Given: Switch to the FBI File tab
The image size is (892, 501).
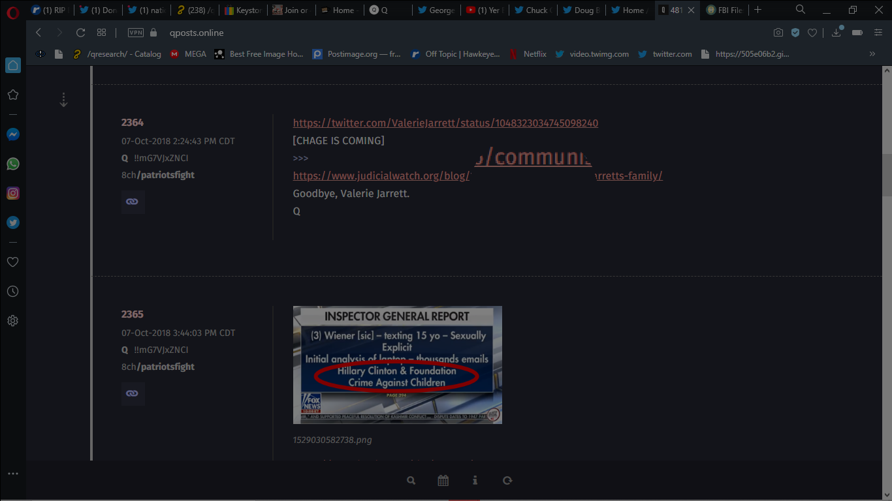Looking at the screenshot, I should (x=725, y=10).
